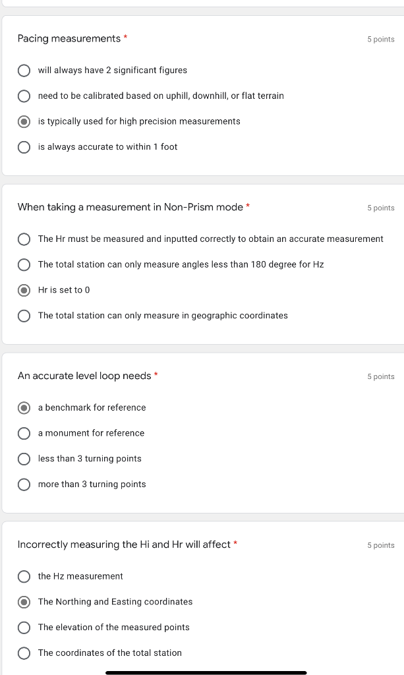This screenshot has width=404, height=675.
Task: Choose 'need to be calibrated' terrain option
Action: coord(24,96)
